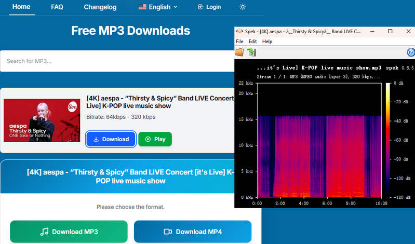Click the download arrow icon in Download button
This screenshot has height=244, width=415.
tap(96, 139)
